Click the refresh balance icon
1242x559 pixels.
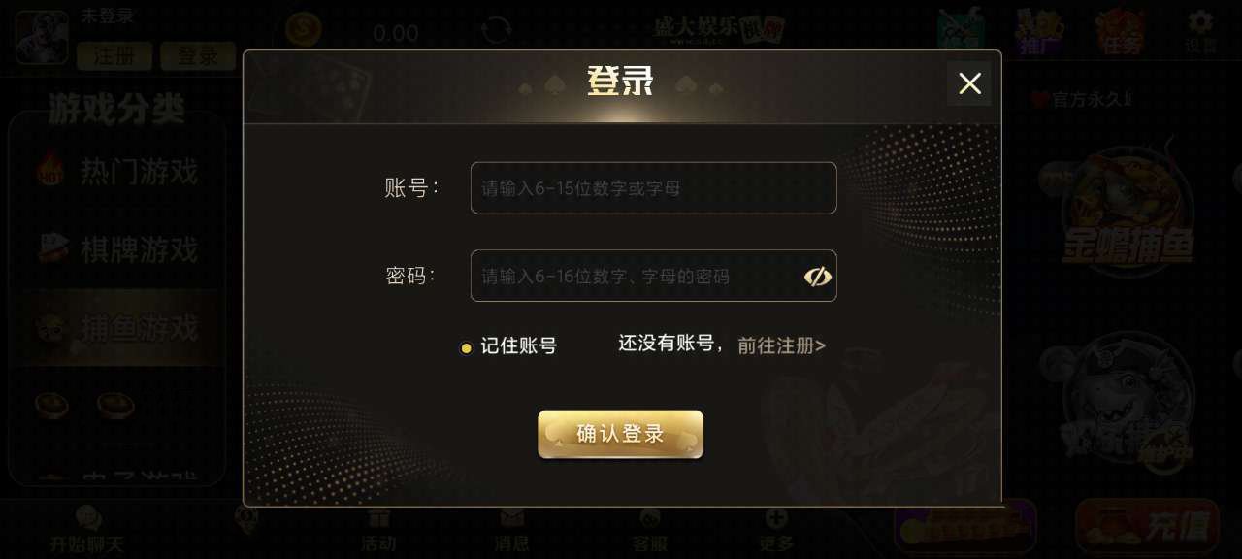pos(497,29)
